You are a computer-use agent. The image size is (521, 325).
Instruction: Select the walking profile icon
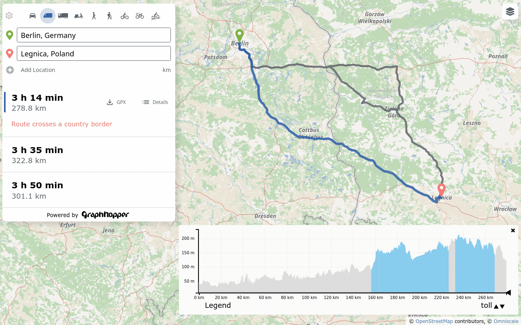pos(94,16)
